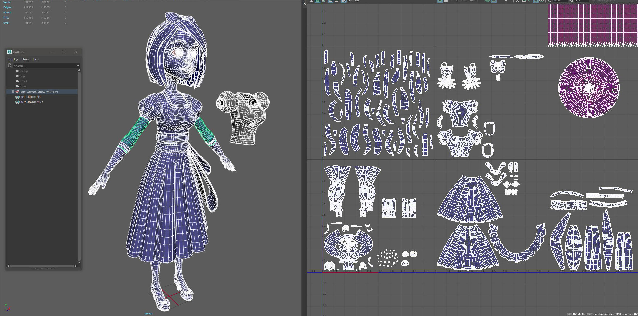Select the top camera row in the Outliner
The image size is (638, 316).
42,76
